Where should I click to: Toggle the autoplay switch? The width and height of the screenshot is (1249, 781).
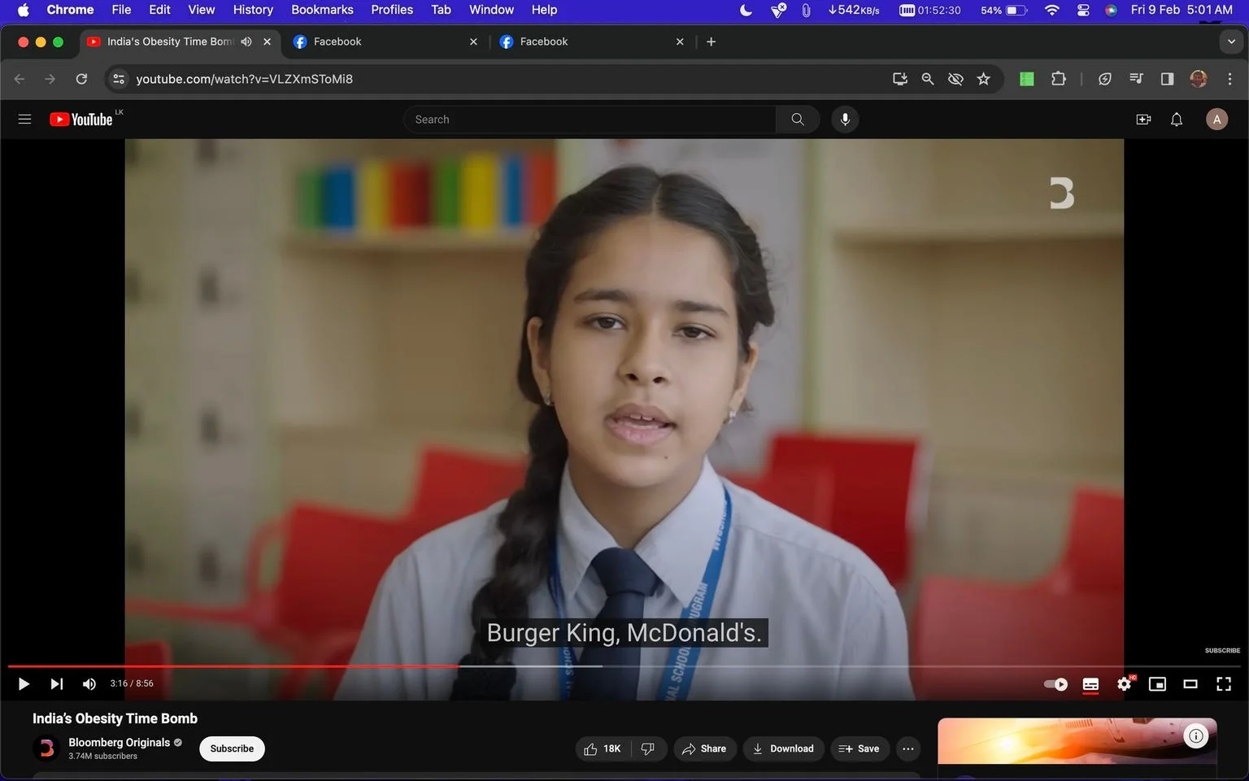point(1055,684)
